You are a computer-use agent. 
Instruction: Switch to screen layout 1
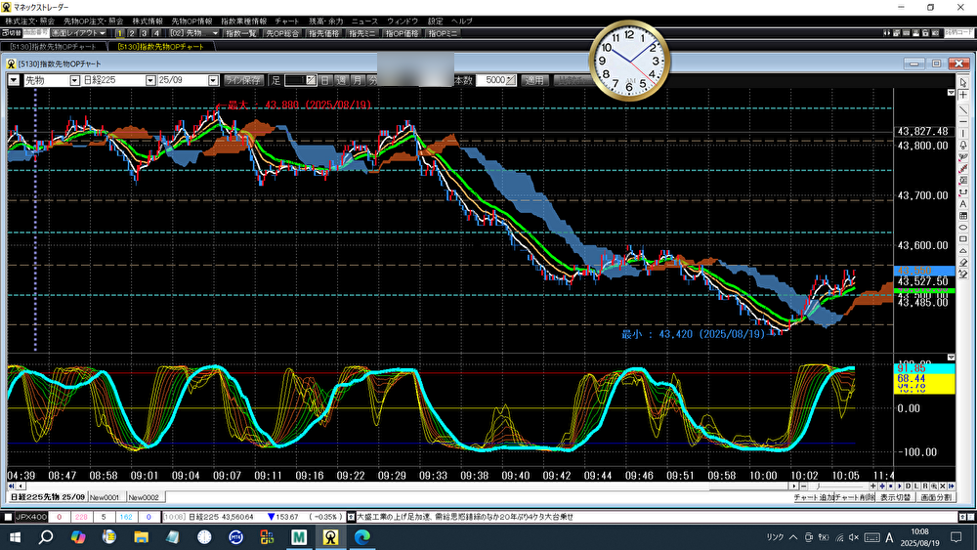[x=119, y=33]
